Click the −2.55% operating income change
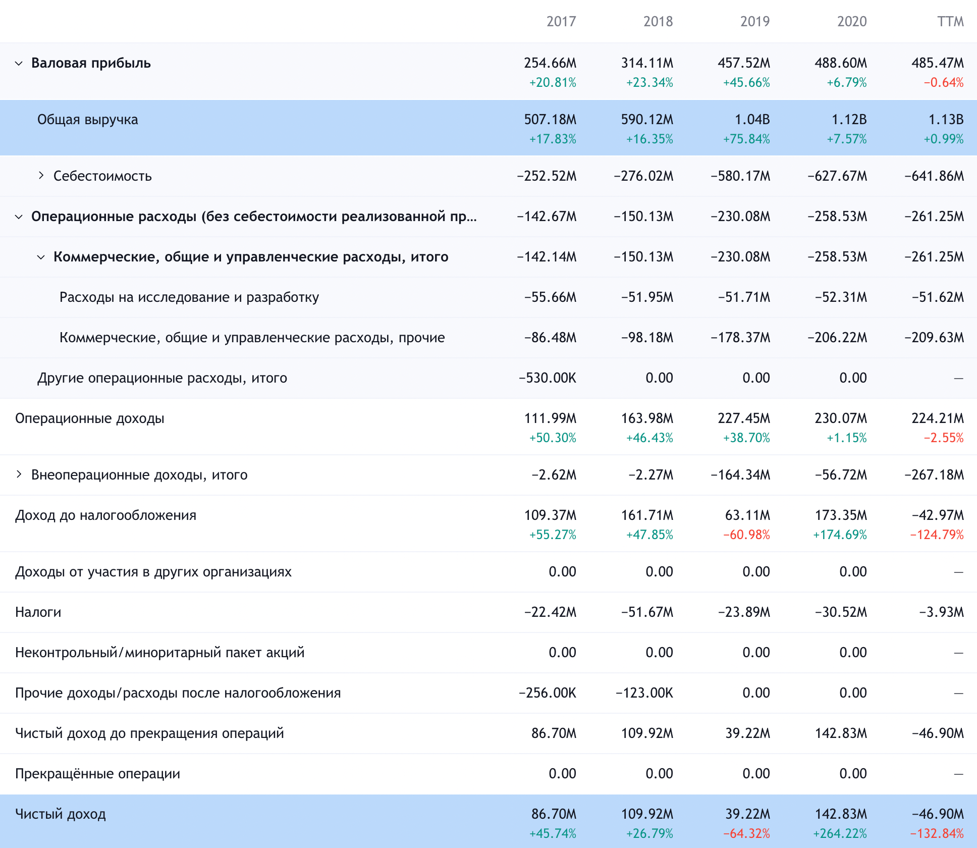Viewport: 977px width, 848px height. 944,438
